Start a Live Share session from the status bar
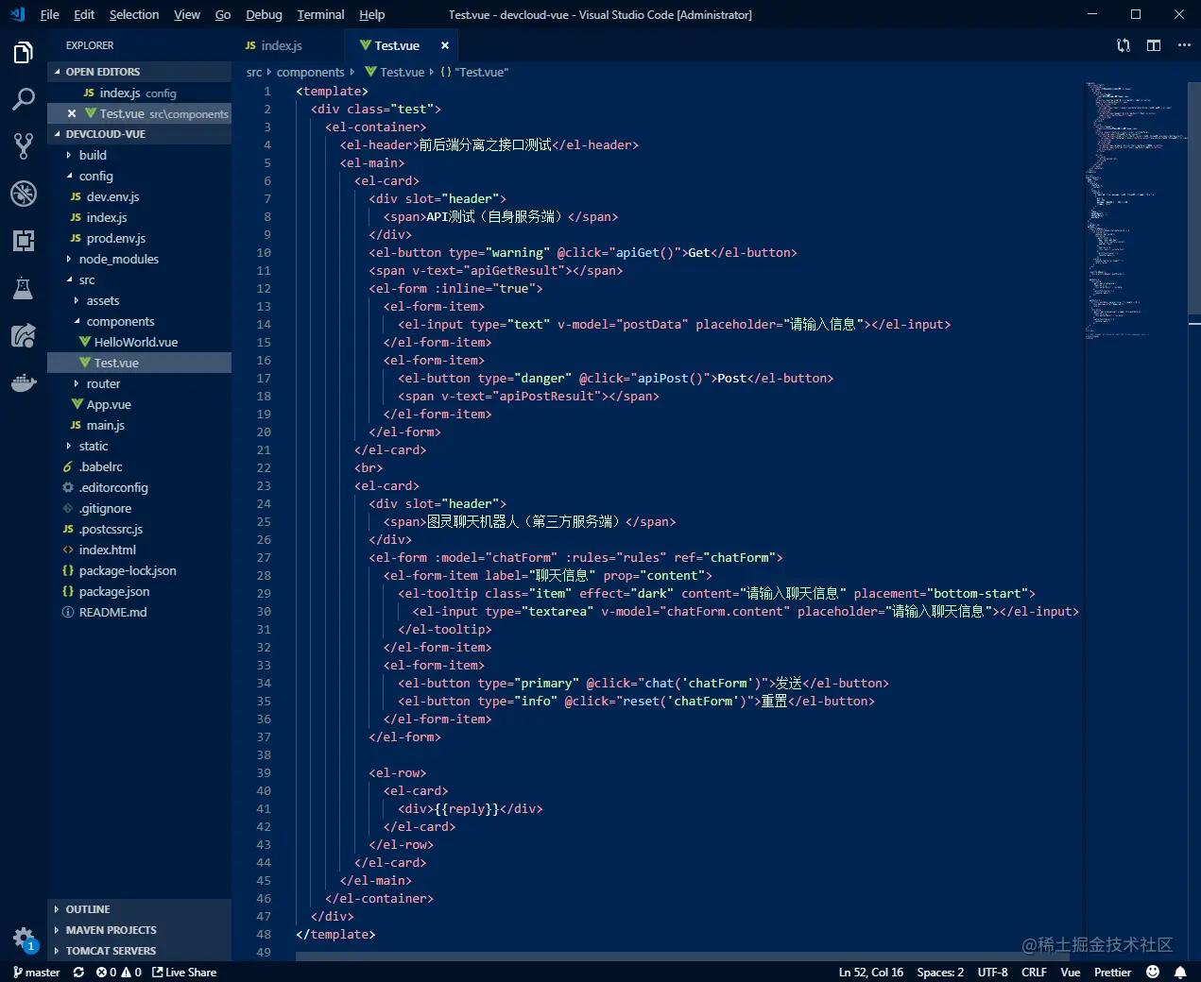The width and height of the screenshot is (1201, 982). [184, 972]
